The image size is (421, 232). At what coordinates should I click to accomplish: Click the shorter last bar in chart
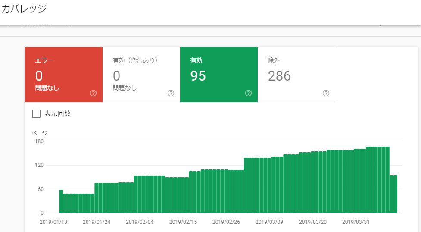coord(393,194)
